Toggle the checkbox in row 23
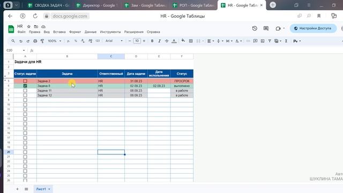 pyautogui.click(x=25, y=166)
